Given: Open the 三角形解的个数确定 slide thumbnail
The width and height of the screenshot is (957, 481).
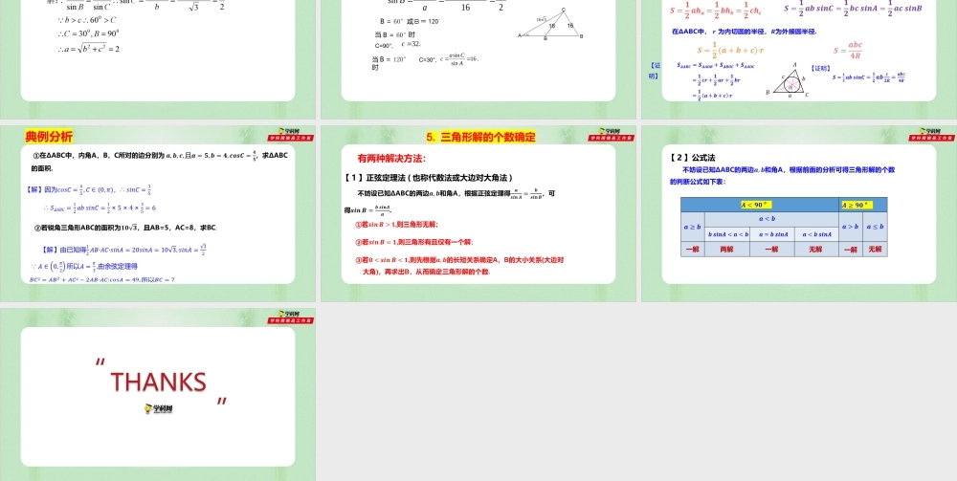Looking at the screenshot, I should pyautogui.click(x=478, y=213).
